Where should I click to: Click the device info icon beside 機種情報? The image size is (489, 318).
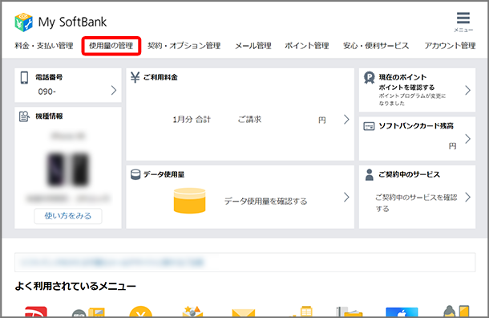pyautogui.click(x=24, y=116)
